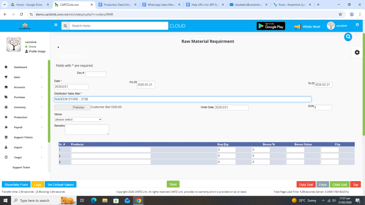Image resolution: width=365 pixels, height=205 pixels.
Task: Click the Remarks text area
Action: [x=87, y=130]
